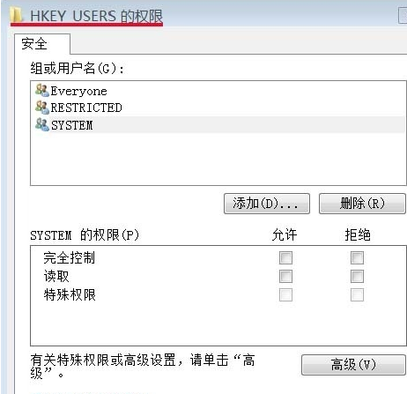The width and height of the screenshot is (407, 394).
Task: Click the SYSTEM group users icon
Action: click(x=42, y=124)
